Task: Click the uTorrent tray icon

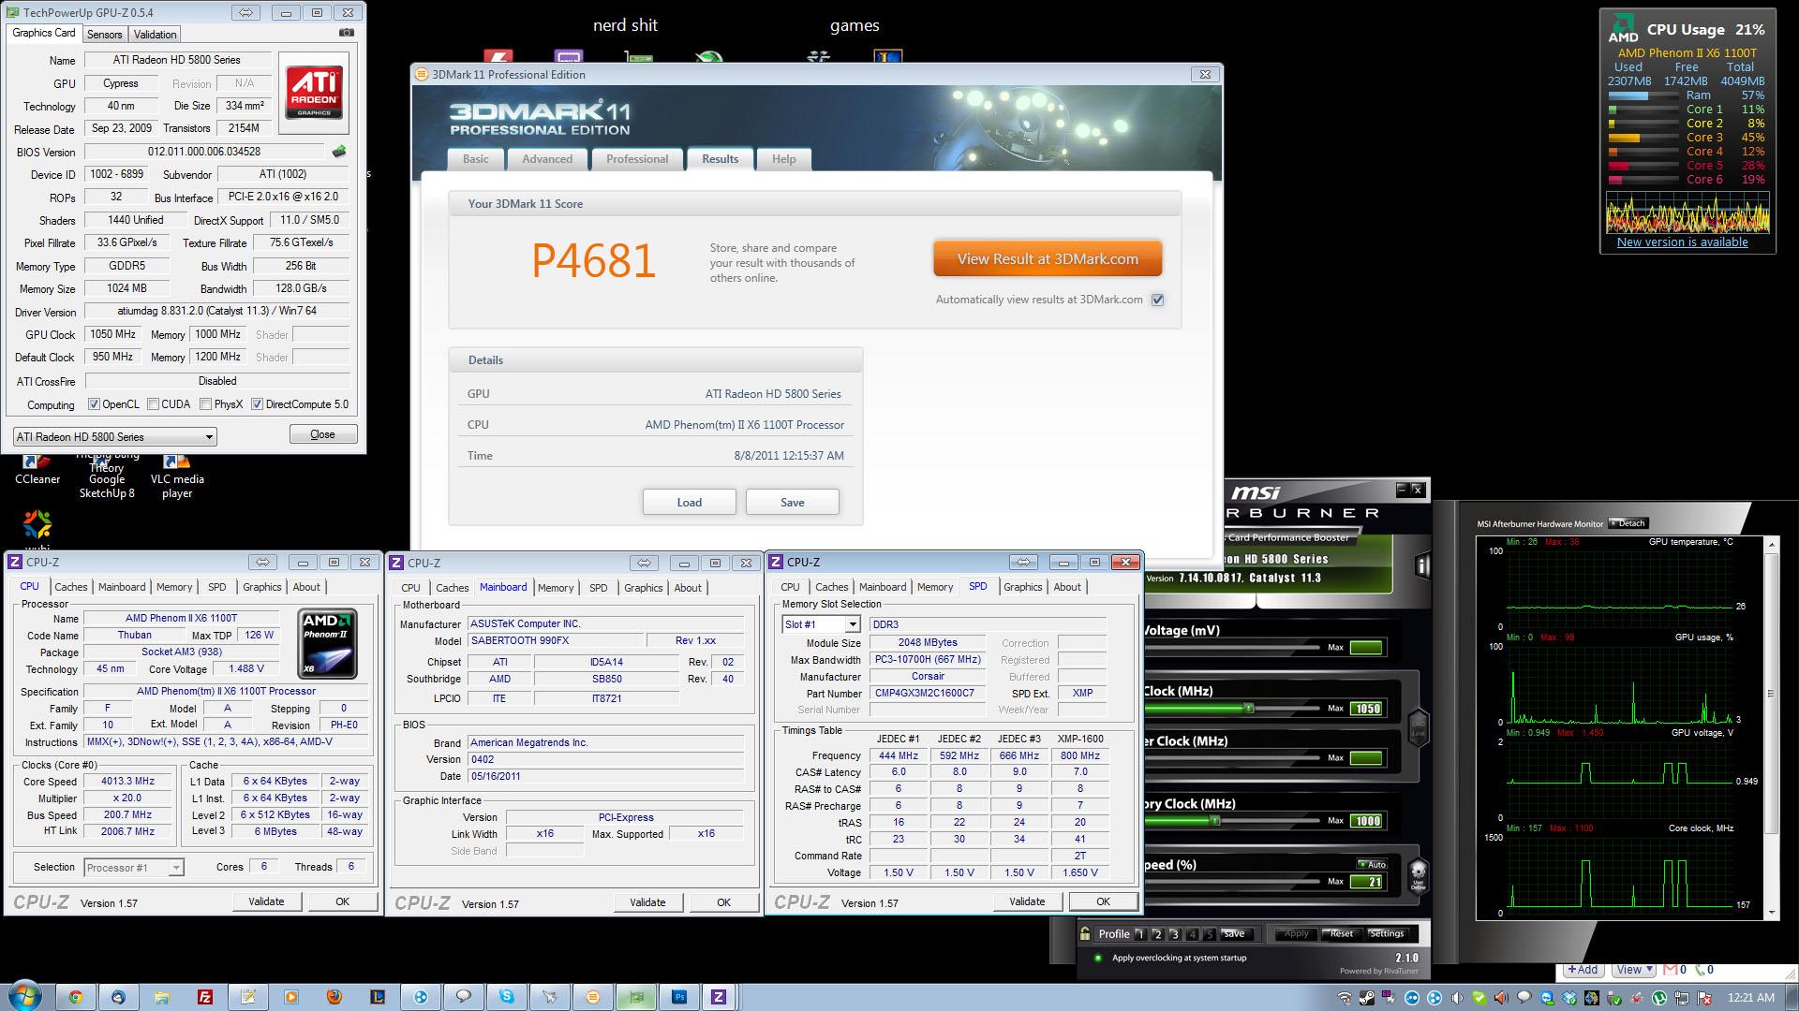Action: 1658,998
